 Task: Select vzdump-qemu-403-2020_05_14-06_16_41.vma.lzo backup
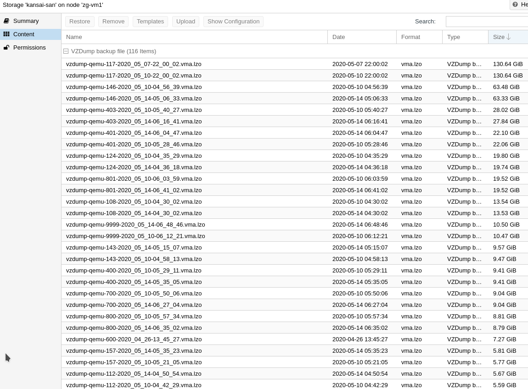point(295,121)
